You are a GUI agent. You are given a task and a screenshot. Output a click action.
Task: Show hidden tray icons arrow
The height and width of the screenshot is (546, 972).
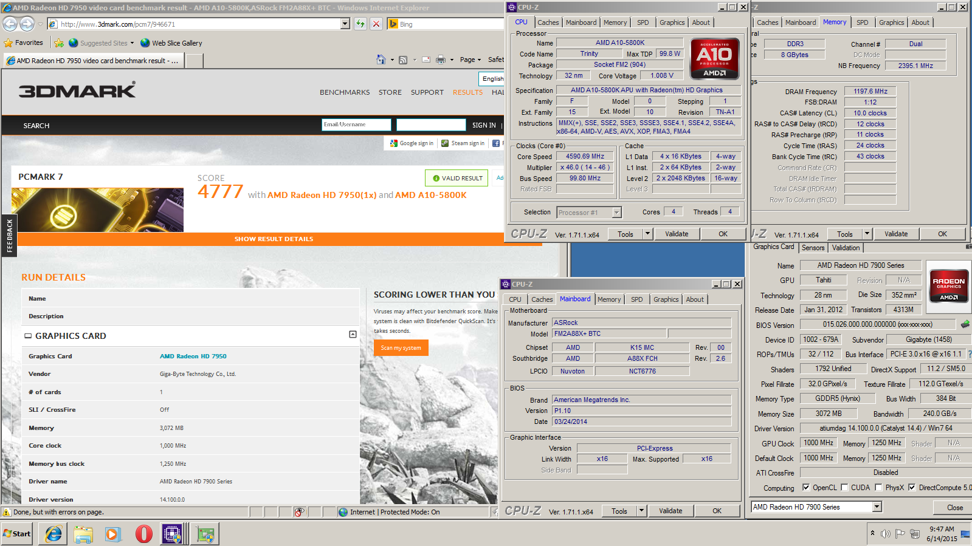(x=872, y=533)
